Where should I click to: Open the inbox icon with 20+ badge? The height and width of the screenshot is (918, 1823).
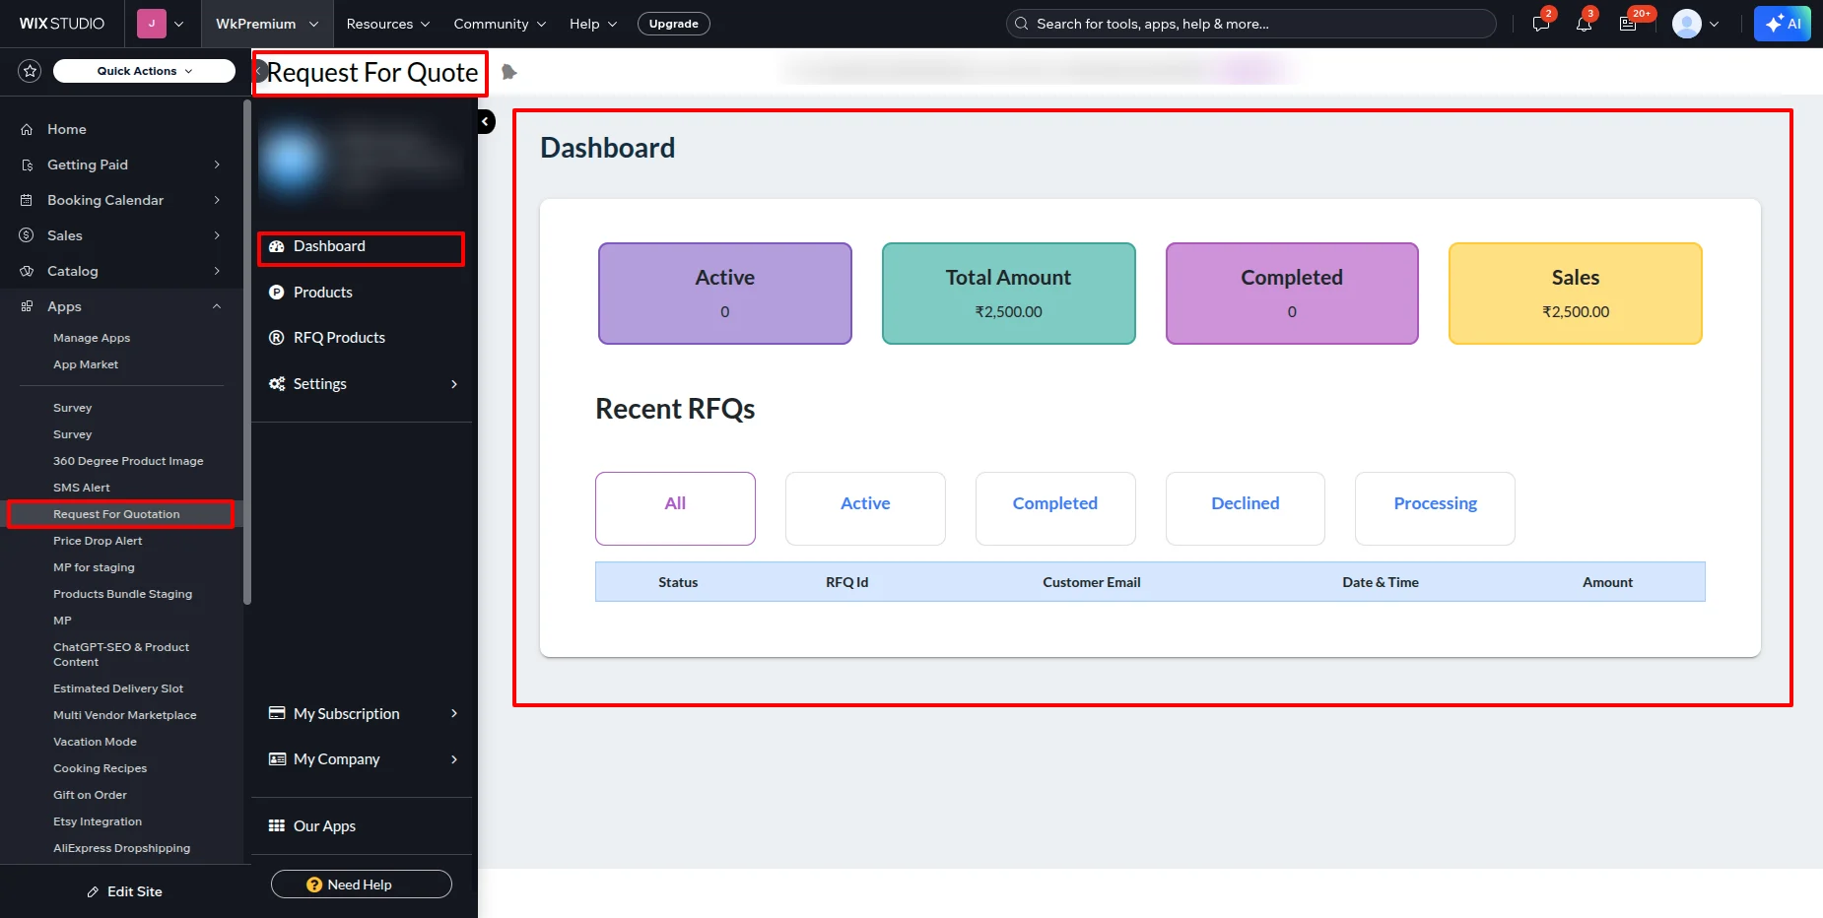(1628, 24)
